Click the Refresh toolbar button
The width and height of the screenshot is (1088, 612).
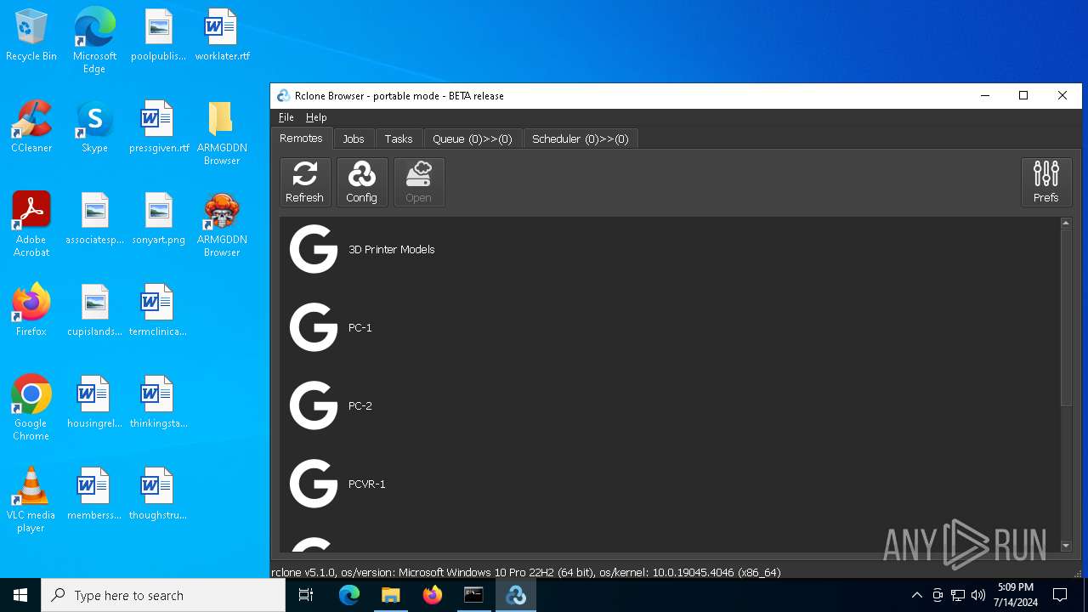click(304, 182)
